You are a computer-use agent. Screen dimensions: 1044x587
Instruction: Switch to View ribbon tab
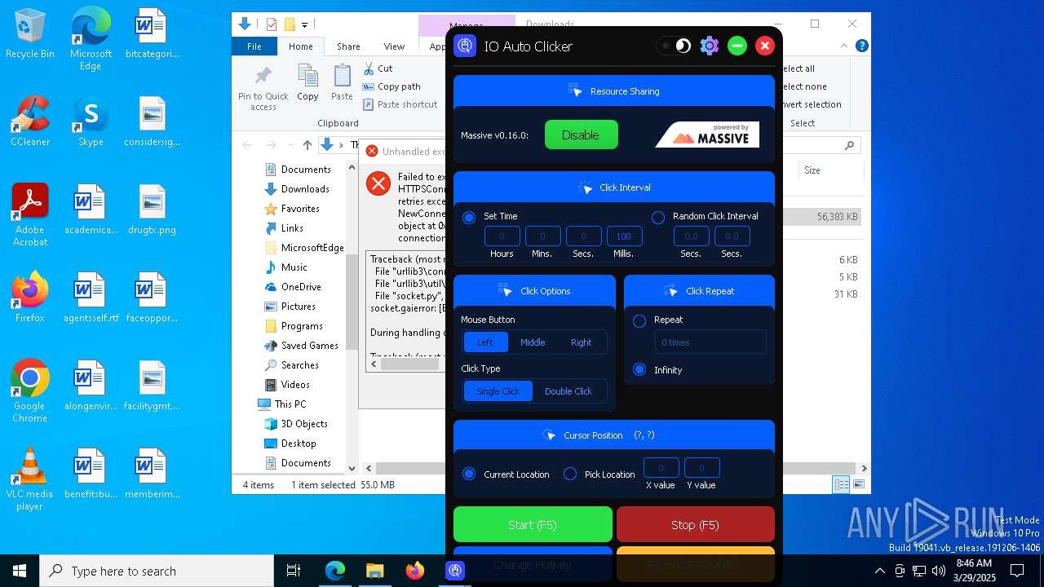pos(394,46)
